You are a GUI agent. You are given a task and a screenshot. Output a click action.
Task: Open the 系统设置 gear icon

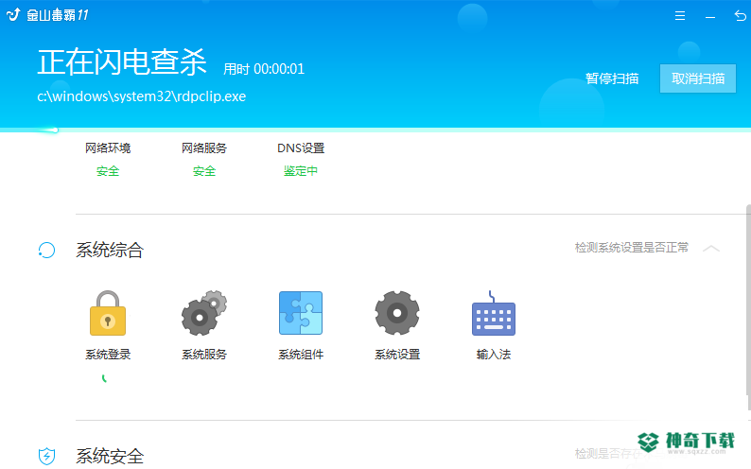click(x=397, y=313)
